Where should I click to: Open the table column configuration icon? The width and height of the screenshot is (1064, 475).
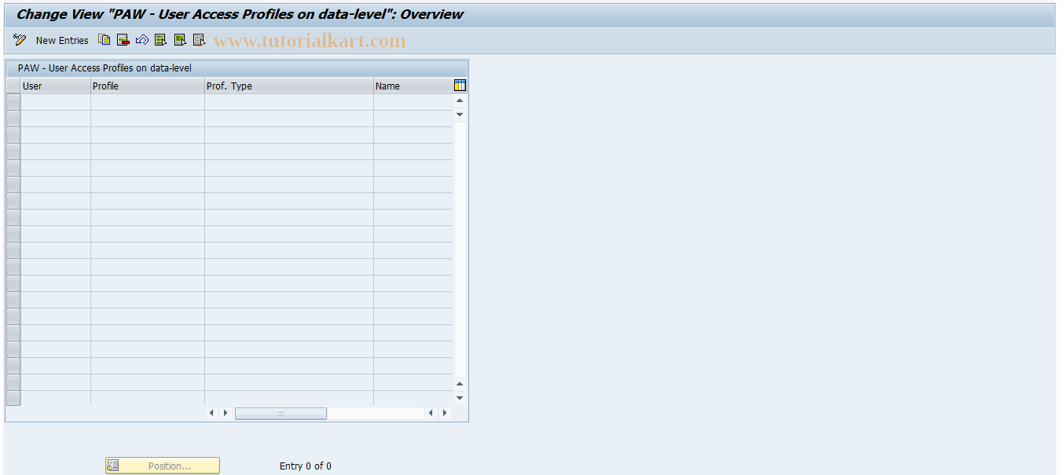(459, 86)
